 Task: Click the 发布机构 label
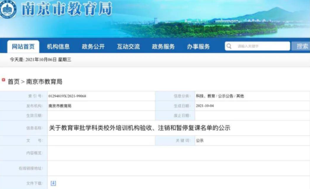(x=34, y=106)
